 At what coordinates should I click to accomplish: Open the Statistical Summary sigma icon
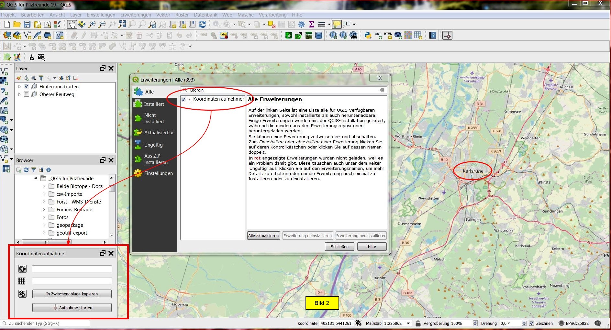[x=312, y=24]
